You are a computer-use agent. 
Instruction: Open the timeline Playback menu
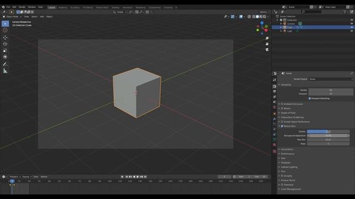(x=14, y=177)
